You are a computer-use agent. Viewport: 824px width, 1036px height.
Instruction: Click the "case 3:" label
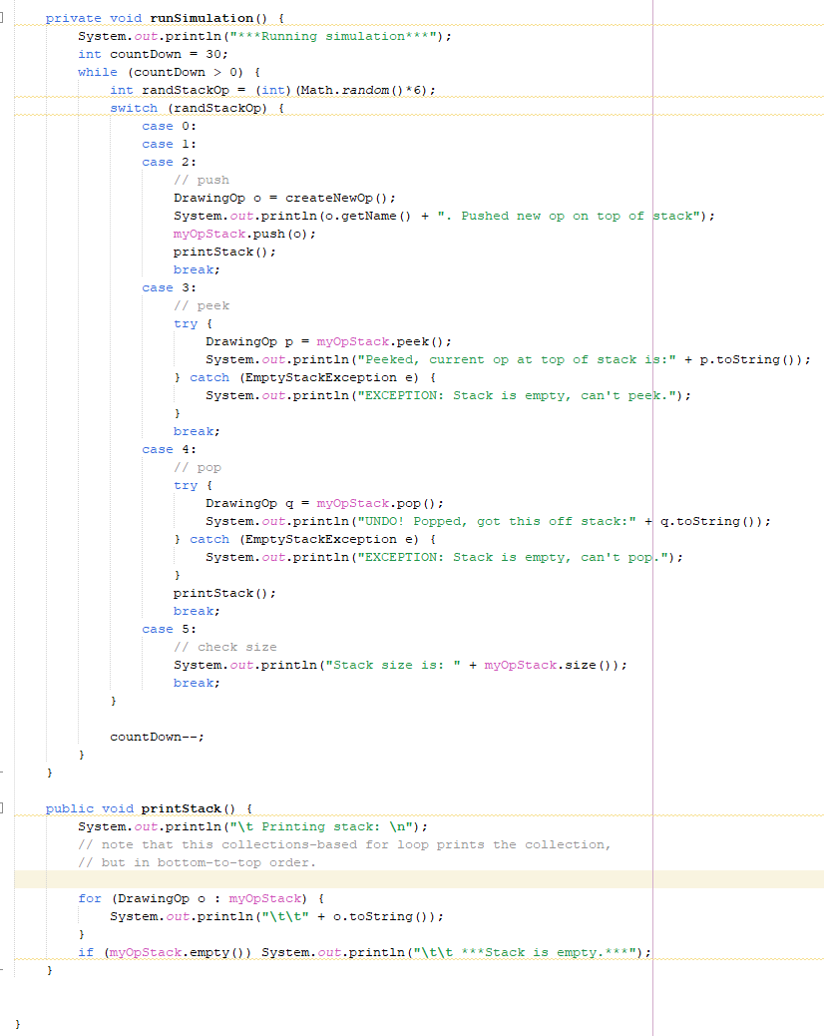(x=169, y=287)
